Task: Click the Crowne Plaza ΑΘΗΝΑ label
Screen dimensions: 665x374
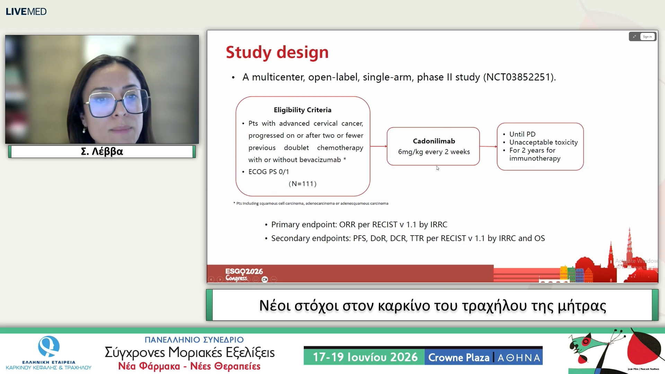Action: 484,357
